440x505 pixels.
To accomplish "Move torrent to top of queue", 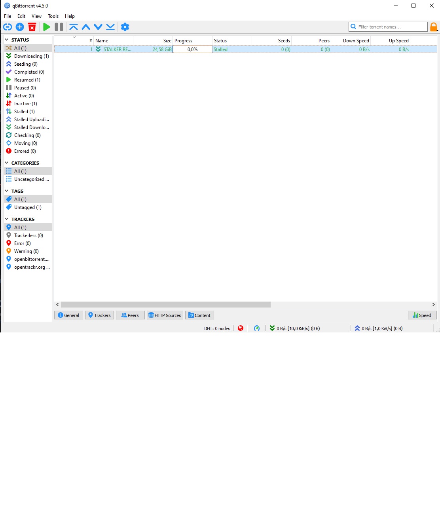I will (x=74, y=27).
